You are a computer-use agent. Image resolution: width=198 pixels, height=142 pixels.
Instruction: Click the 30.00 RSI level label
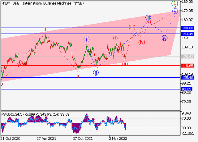[x=186, y=128]
